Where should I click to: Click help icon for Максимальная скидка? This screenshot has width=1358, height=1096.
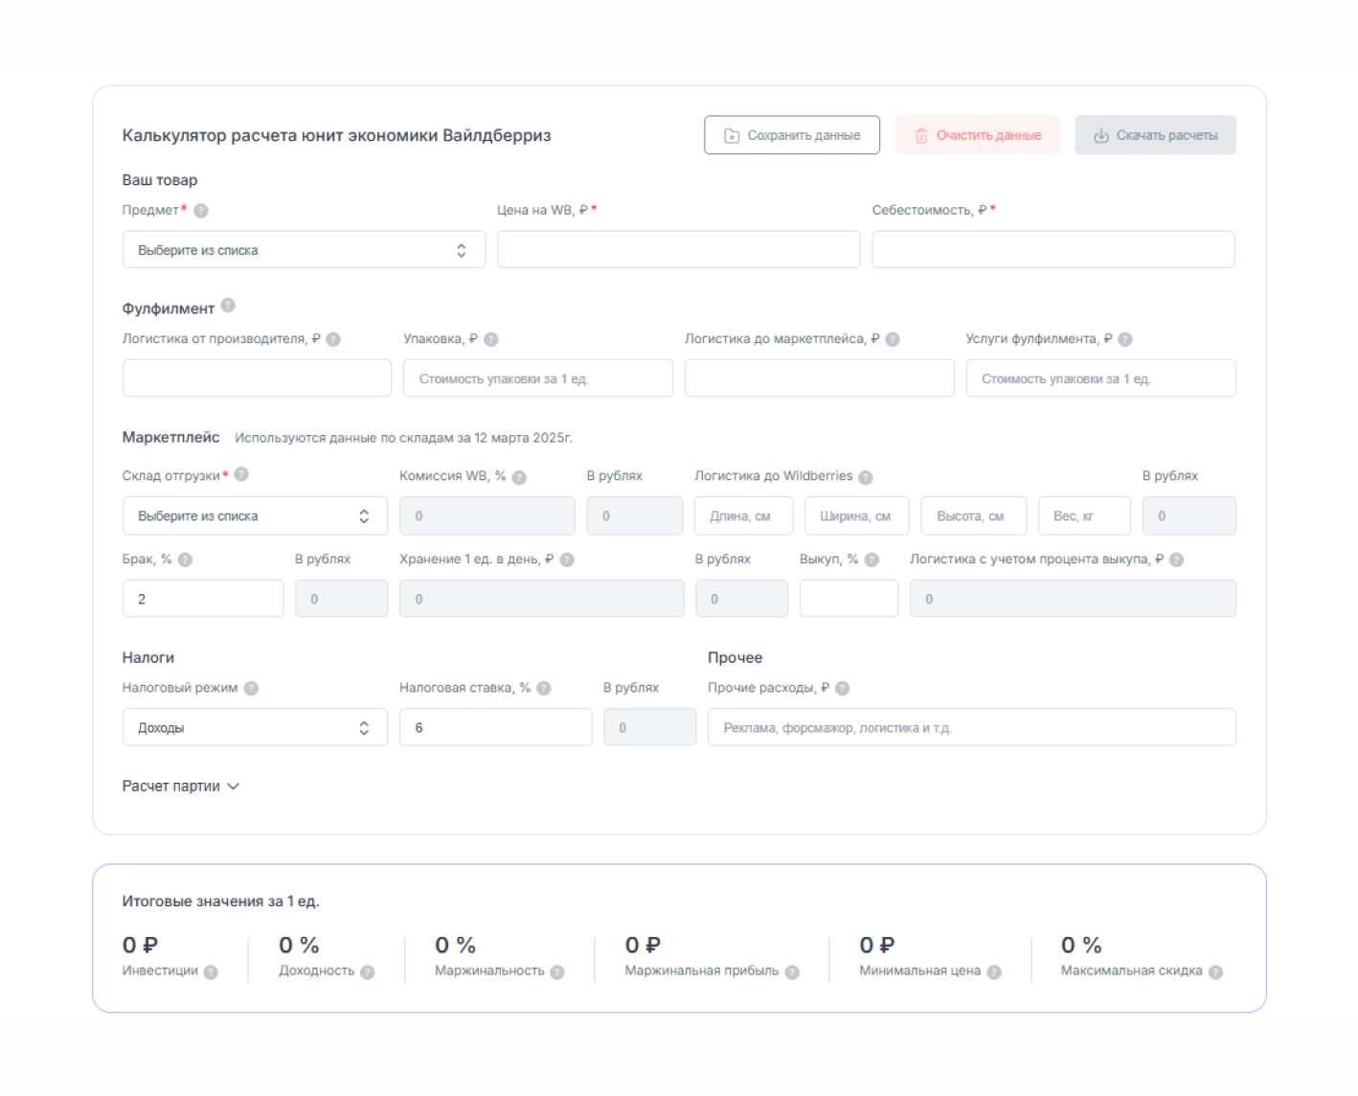point(1215,972)
